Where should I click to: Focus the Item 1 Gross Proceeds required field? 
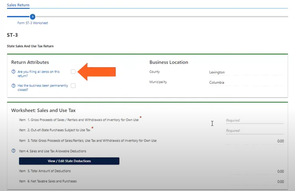coord(255,120)
